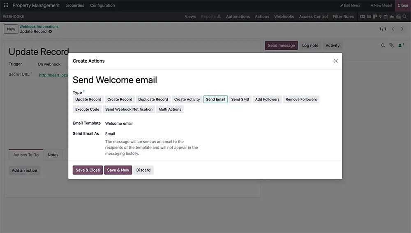Image resolution: width=411 pixels, height=233 pixels.
Task: Close the Create Actions dialog with X
Action: [x=335, y=61]
